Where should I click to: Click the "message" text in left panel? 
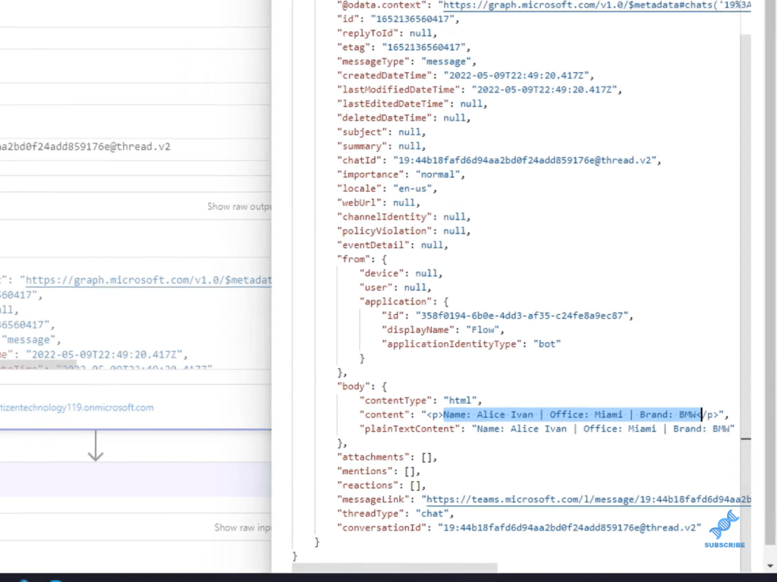pyautogui.click(x=31, y=340)
